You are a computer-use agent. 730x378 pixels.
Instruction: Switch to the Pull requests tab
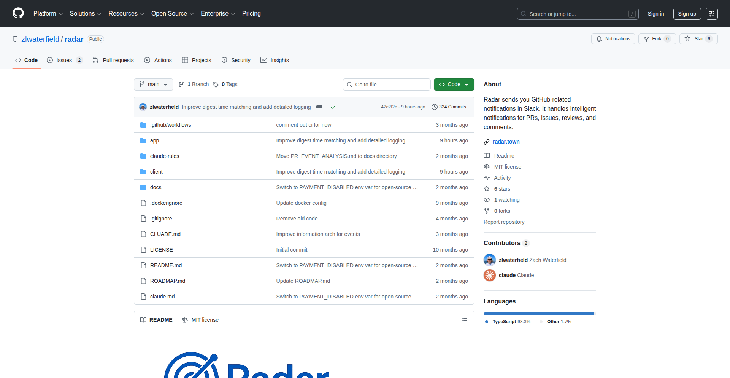point(113,60)
